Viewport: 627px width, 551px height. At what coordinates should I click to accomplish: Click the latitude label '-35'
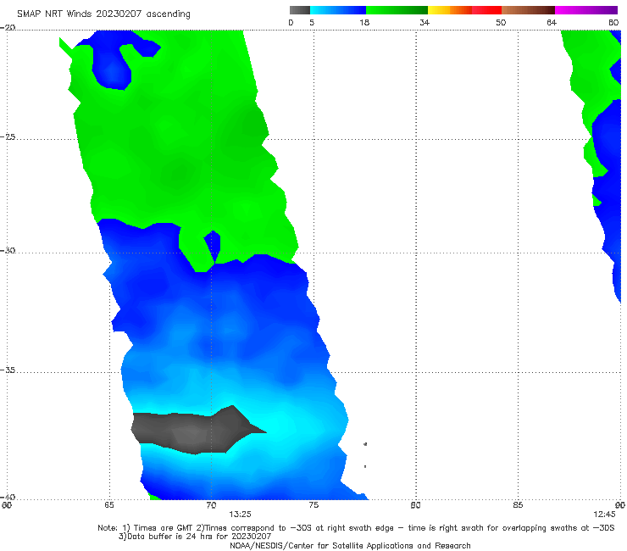coord(8,370)
